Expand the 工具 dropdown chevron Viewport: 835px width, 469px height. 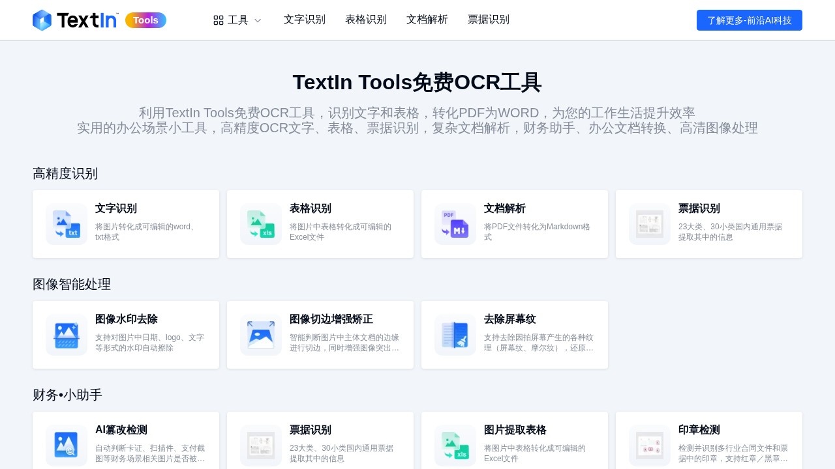point(258,20)
